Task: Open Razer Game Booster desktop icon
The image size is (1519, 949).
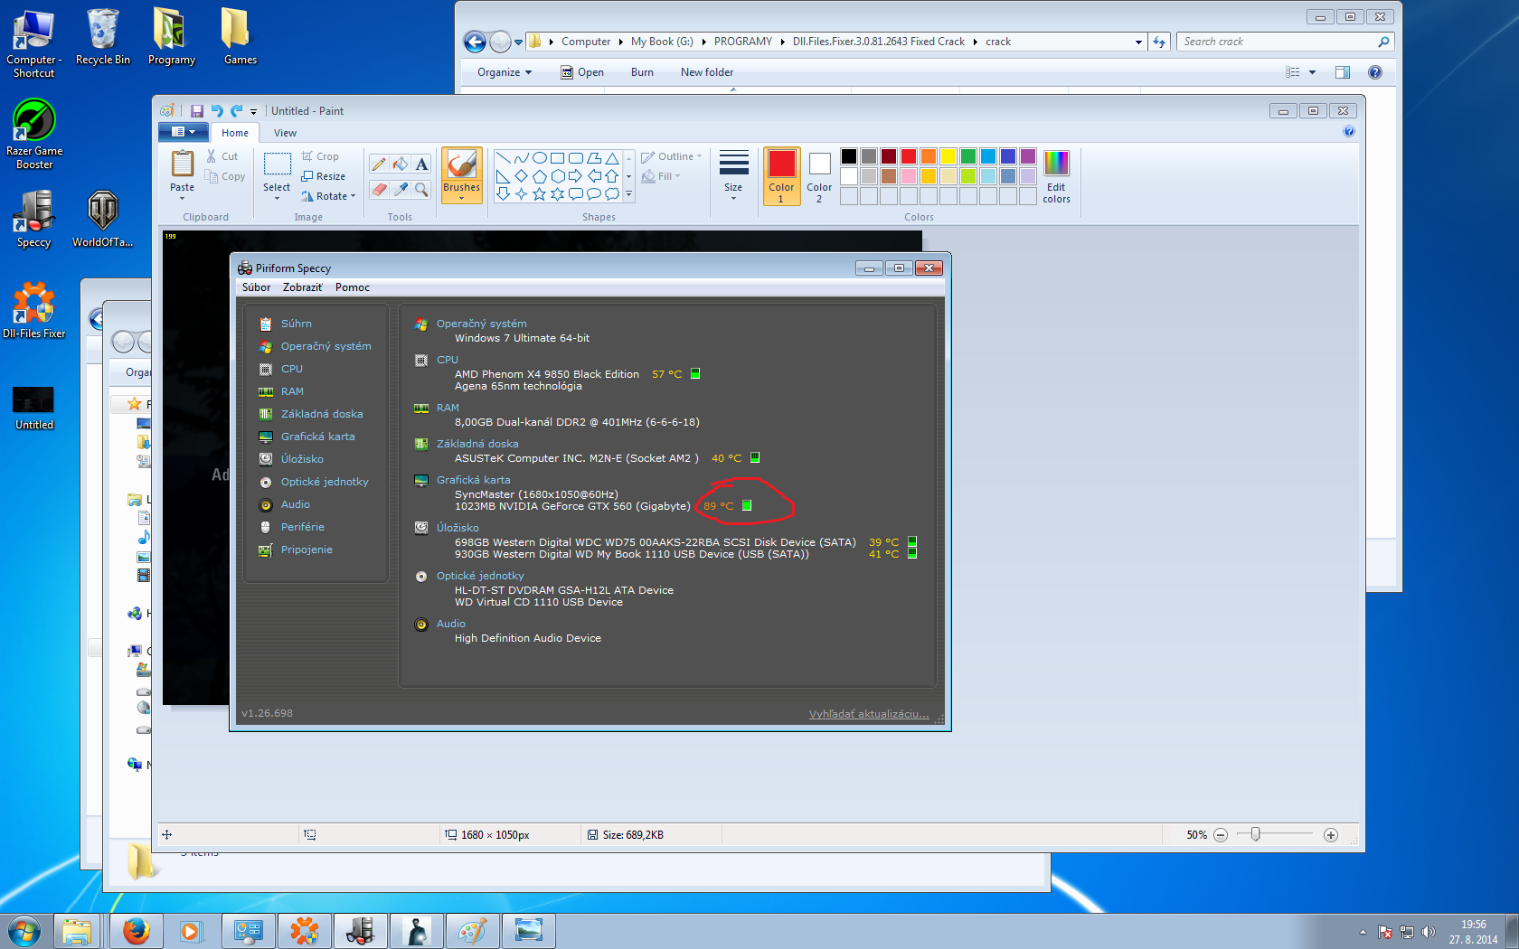Action: [x=34, y=134]
